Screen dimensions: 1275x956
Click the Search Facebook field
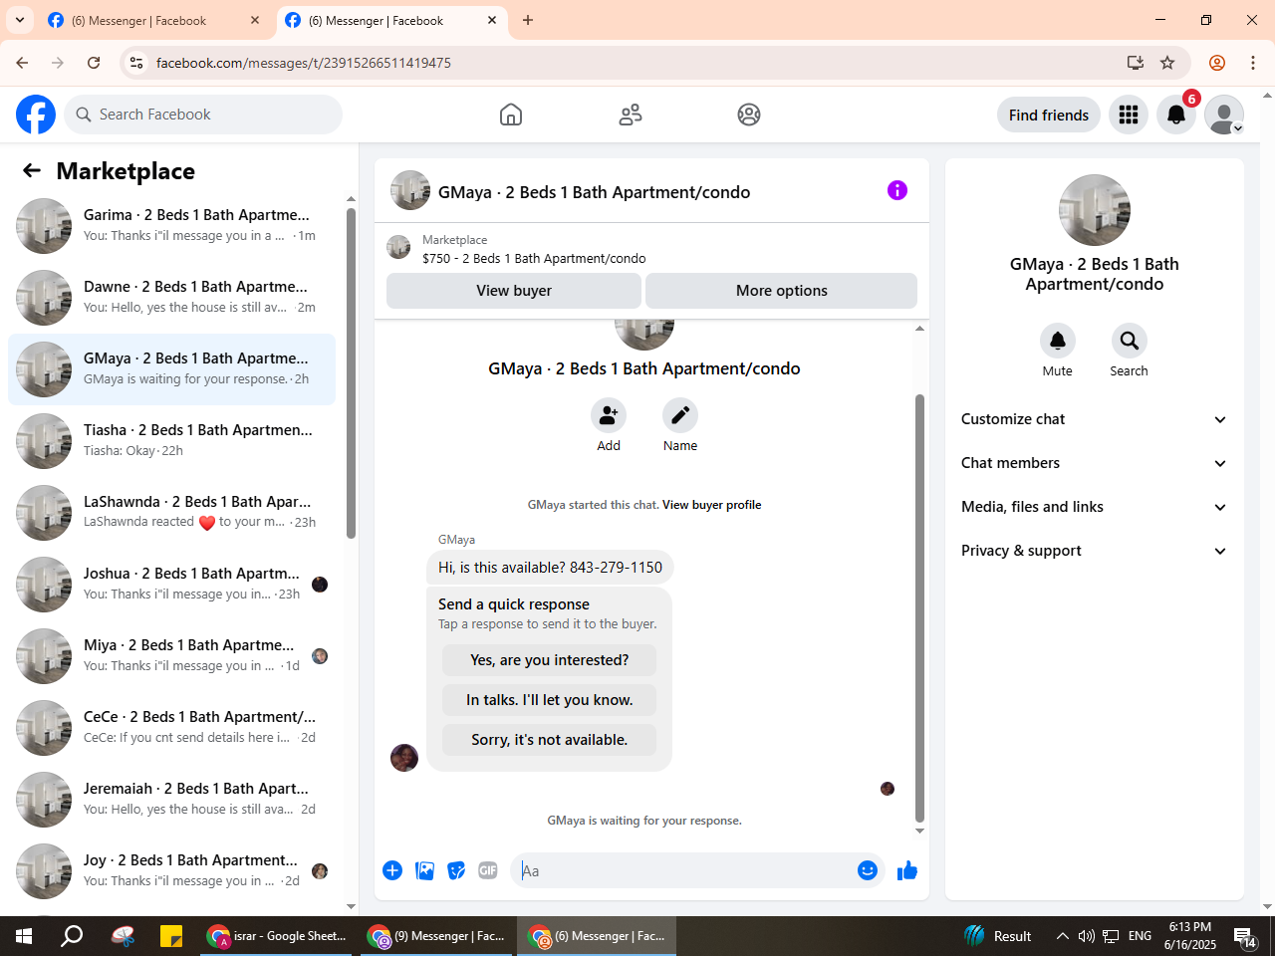click(203, 115)
